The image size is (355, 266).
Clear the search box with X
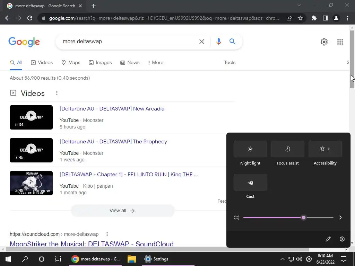point(201,42)
